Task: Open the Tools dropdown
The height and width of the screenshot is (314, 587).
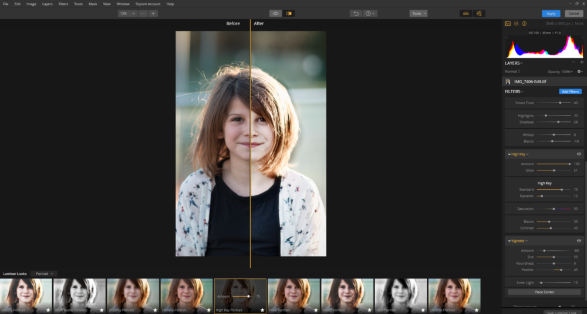Action: pos(419,13)
